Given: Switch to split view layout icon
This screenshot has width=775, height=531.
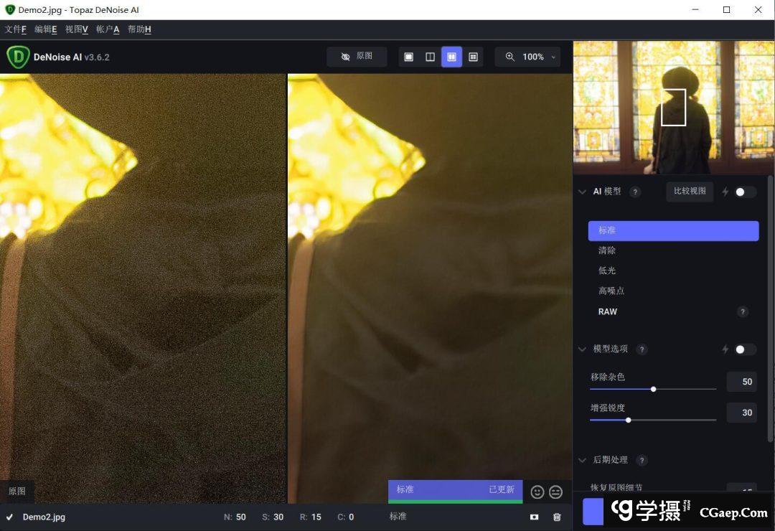Looking at the screenshot, I should point(431,57).
